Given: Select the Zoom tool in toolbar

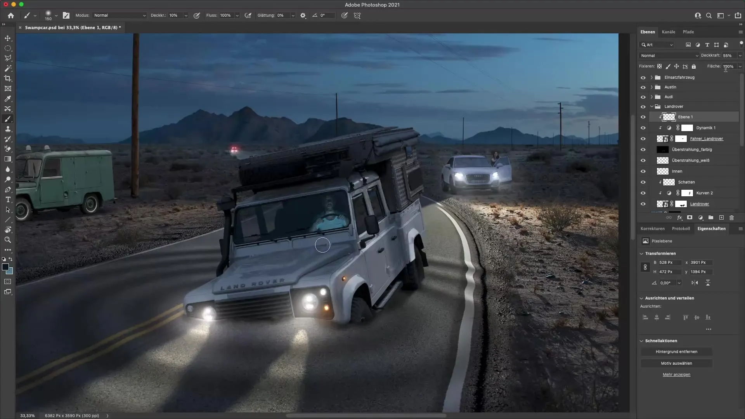Looking at the screenshot, I should click(8, 240).
